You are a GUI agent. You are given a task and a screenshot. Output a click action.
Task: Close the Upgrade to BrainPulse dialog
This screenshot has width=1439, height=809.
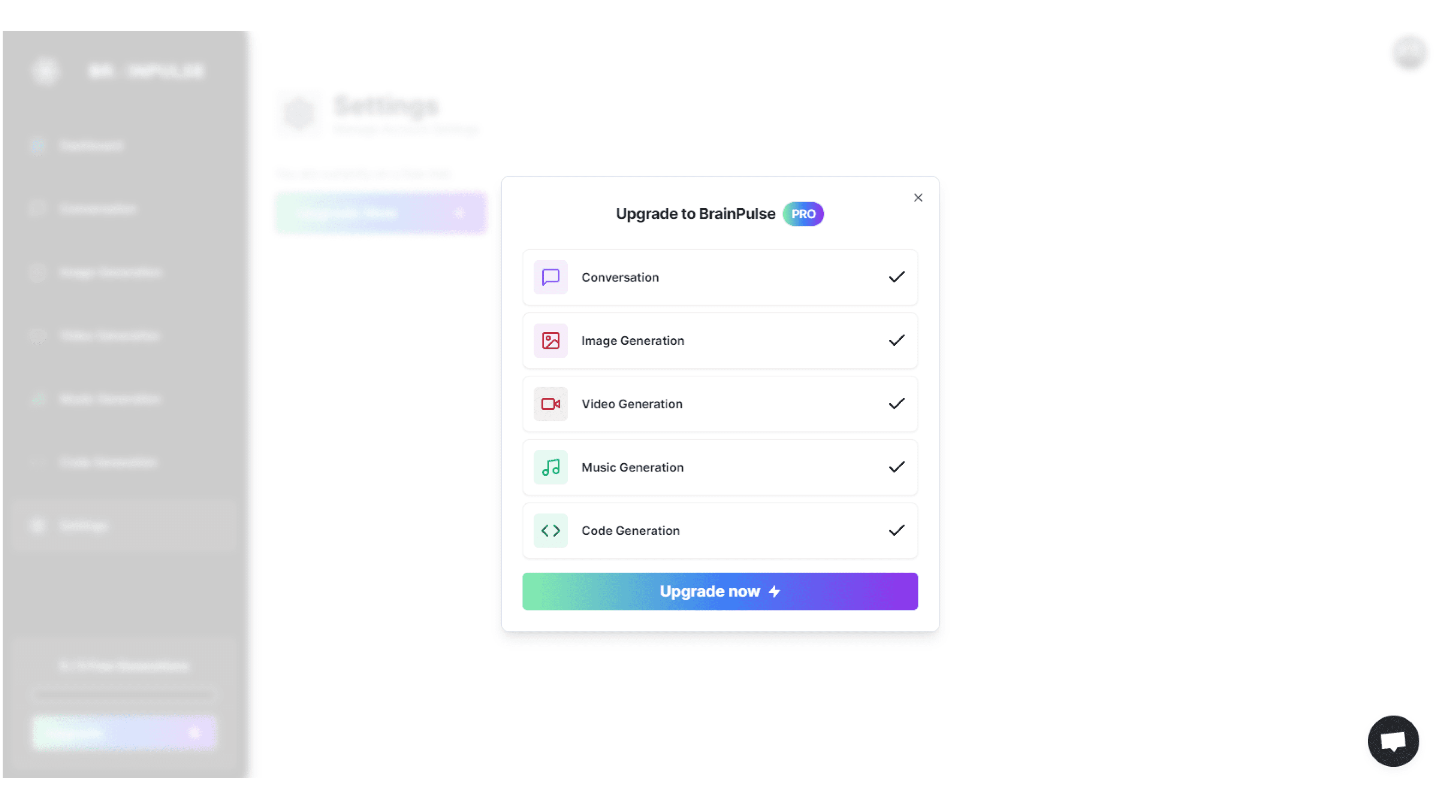[918, 198]
